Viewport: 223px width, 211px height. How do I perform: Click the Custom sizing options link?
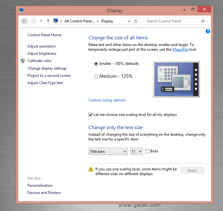pyautogui.click(x=107, y=100)
